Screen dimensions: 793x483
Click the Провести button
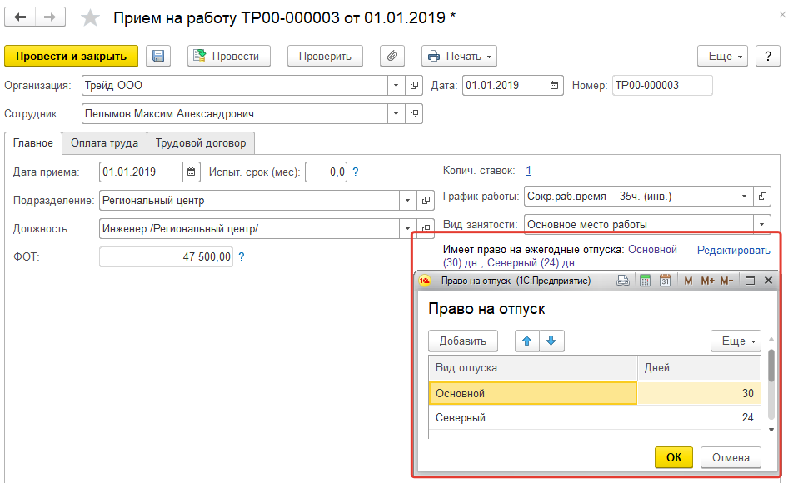[228, 56]
